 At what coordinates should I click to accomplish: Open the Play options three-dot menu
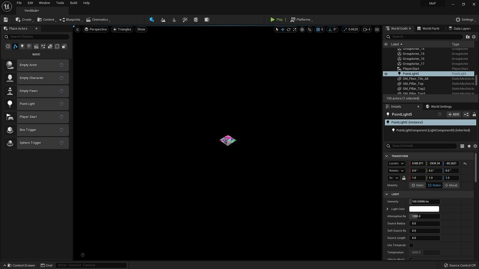(286, 19)
